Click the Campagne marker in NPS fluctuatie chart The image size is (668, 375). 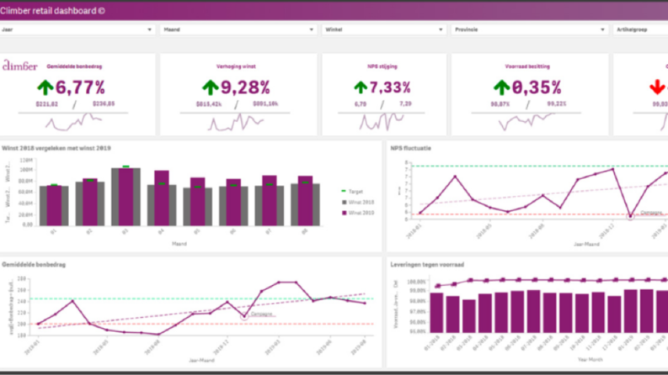tap(630, 216)
